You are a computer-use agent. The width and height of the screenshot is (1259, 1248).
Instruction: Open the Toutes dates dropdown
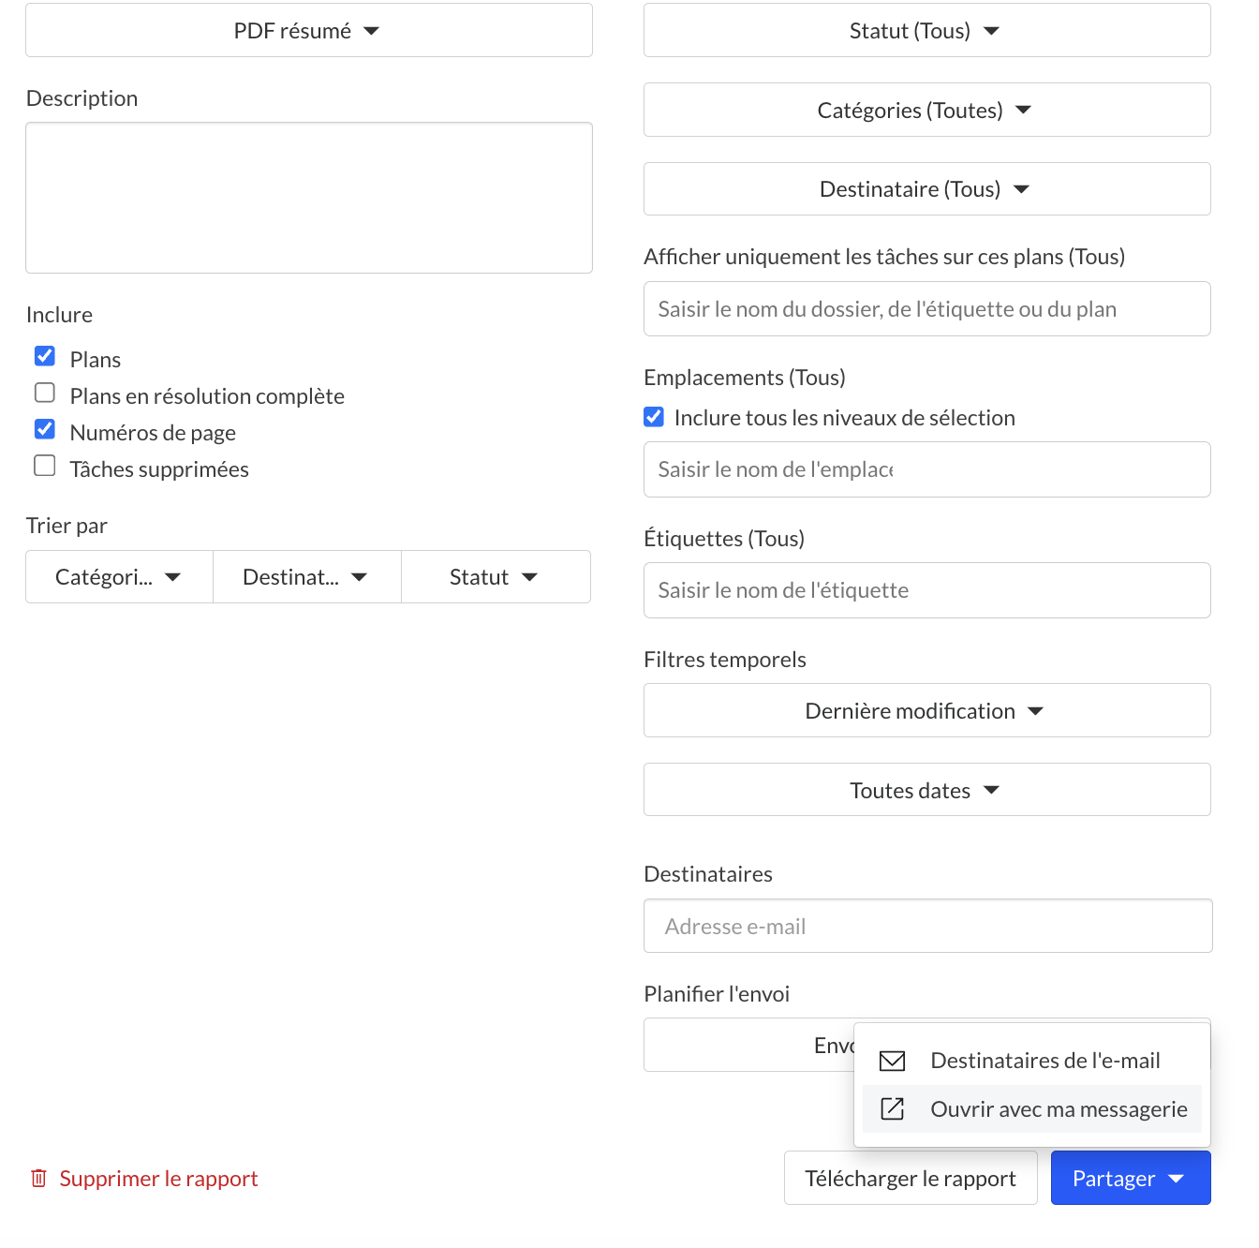(927, 790)
